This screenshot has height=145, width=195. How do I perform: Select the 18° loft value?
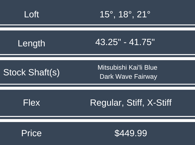coord(124,14)
